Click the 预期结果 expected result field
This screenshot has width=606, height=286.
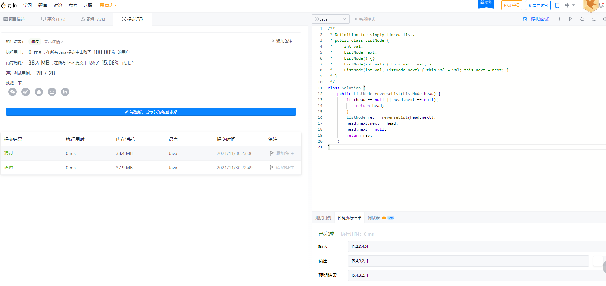[477, 275]
